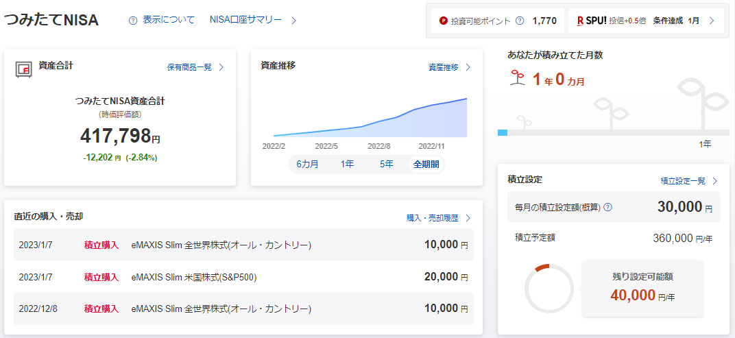Click the 積み立てた月数 progress bar
735x338 pixels.
(x=613, y=132)
